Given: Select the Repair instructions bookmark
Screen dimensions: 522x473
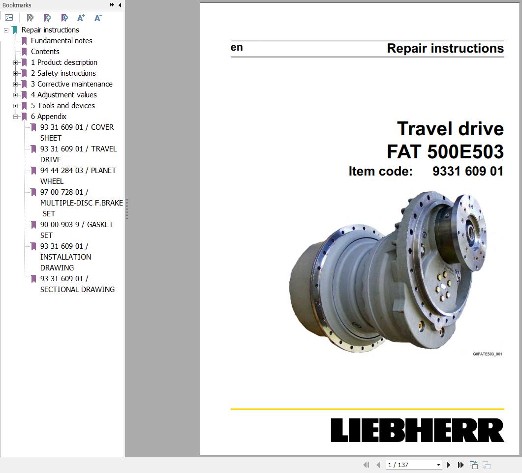Looking at the screenshot, I should 50,30.
